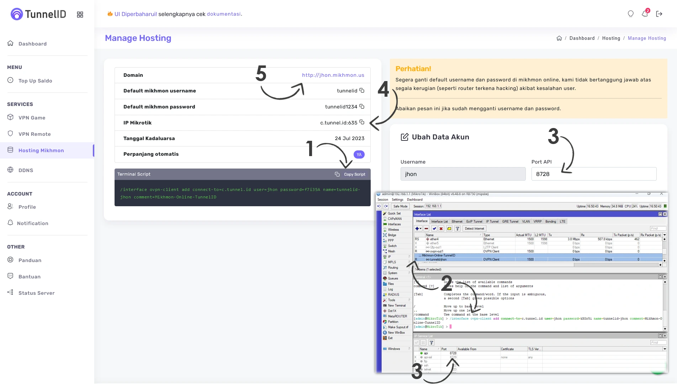The image size is (677, 384).
Task: Click the WinBox redo arrow icon
Action: point(386,206)
